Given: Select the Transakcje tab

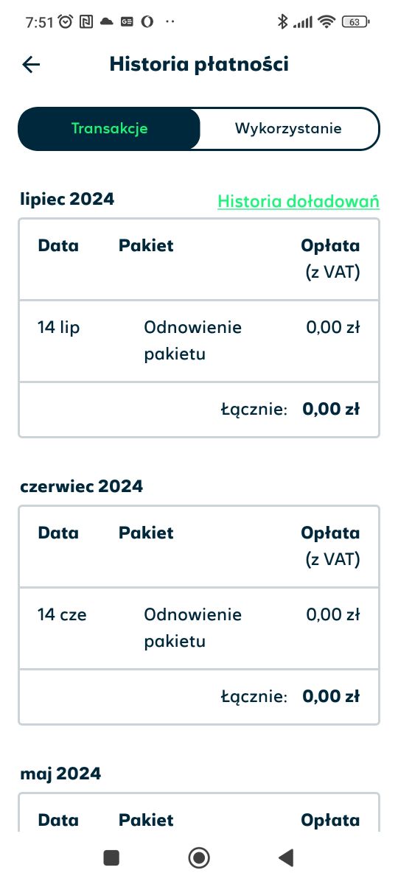Looking at the screenshot, I should 109,129.
